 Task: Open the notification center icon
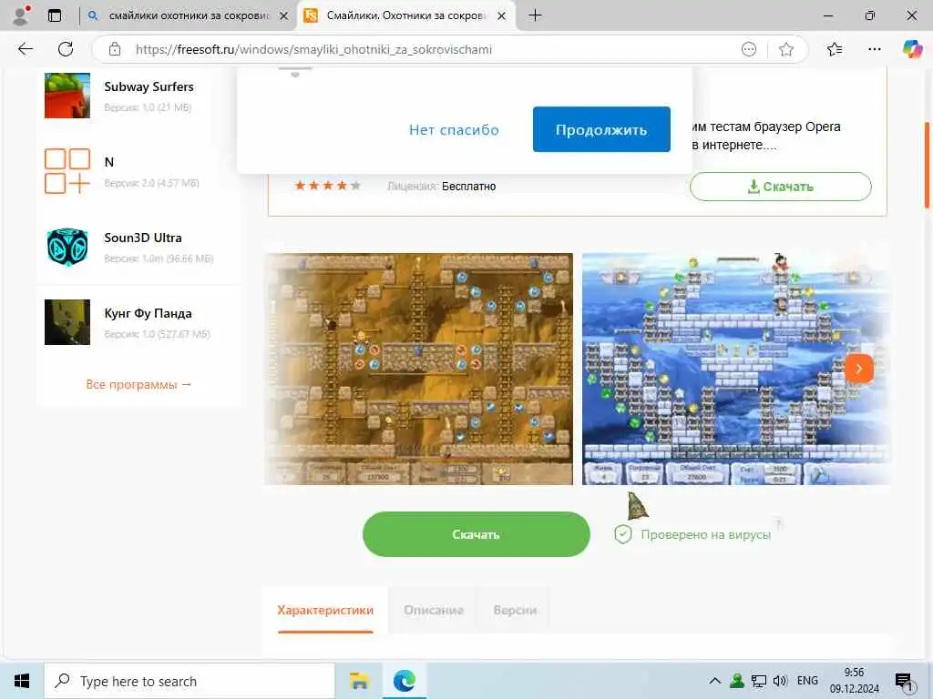904,683
